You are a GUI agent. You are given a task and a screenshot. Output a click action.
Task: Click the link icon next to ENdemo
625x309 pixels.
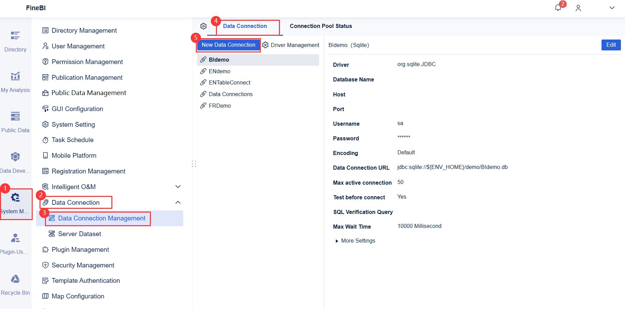(x=203, y=71)
